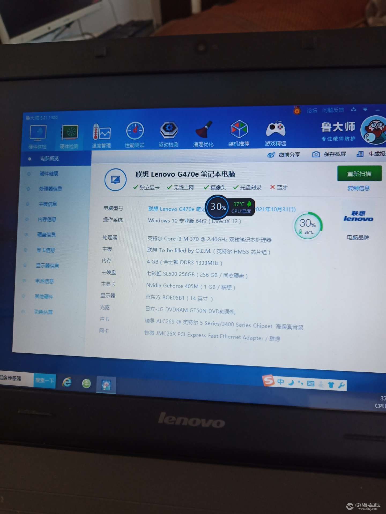This screenshot has width=386, height=514.
Task: Open the green 360 browser taskbar icon
Action: (86, 384)
